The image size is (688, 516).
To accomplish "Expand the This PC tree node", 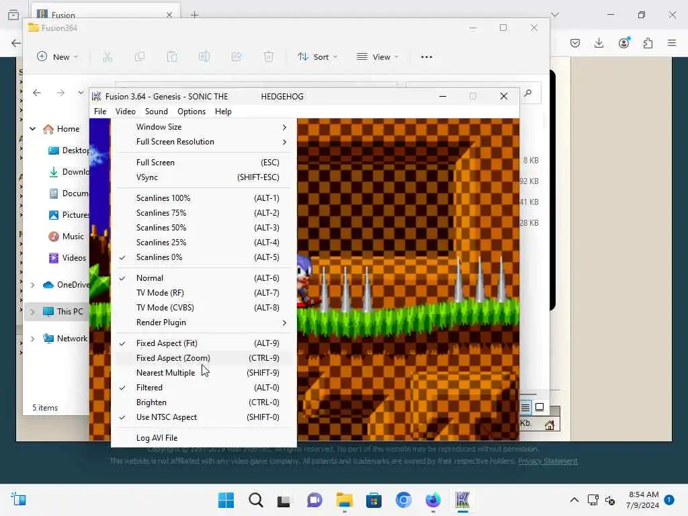I will point(32,312).
